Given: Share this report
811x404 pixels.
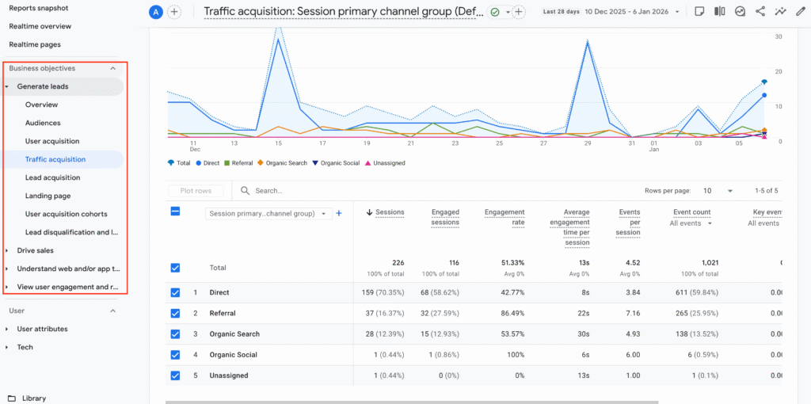Looking at the screenshot, I should 760,12.
